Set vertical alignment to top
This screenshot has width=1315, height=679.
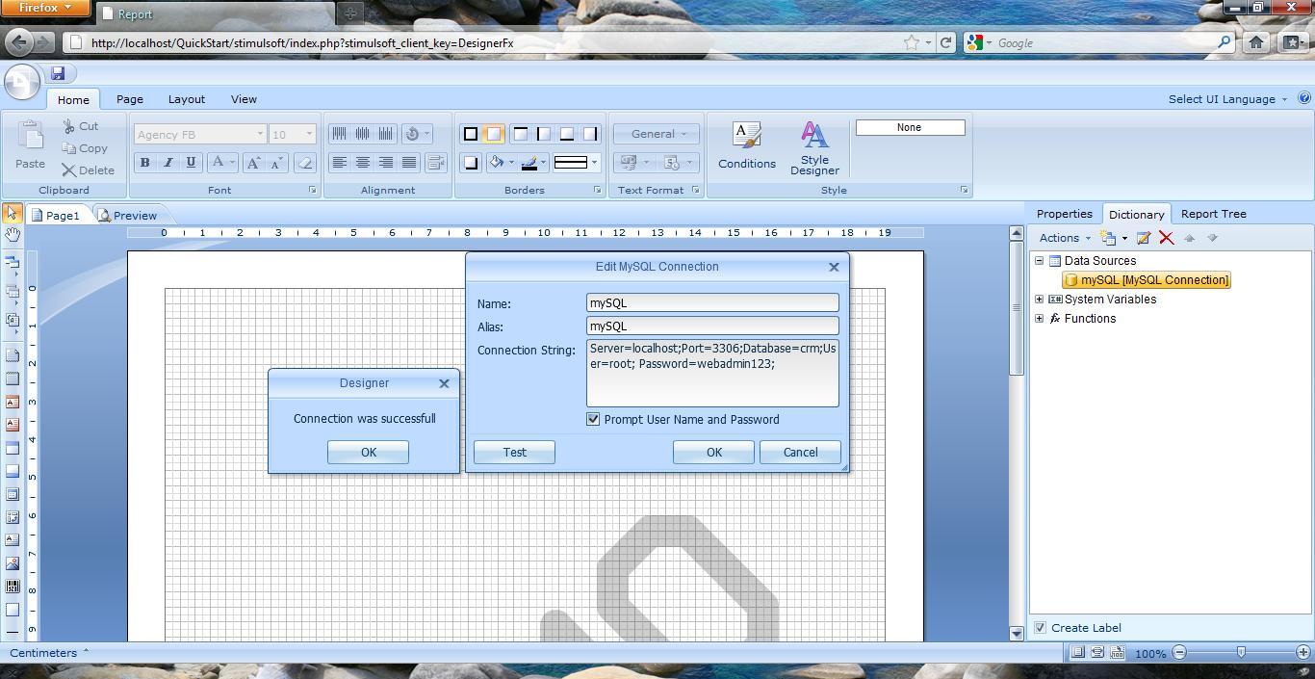click(339, 134)
